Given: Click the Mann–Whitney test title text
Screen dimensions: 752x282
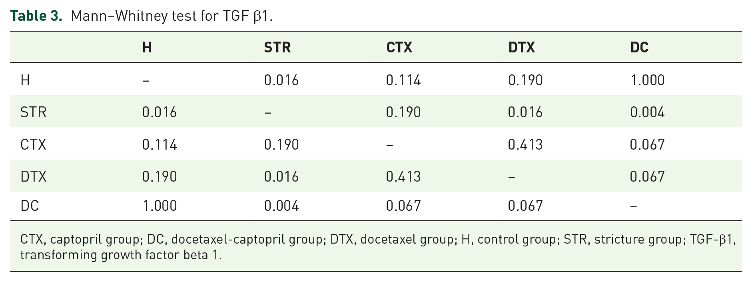Looking at the screenshot, I should pos(172,16).
